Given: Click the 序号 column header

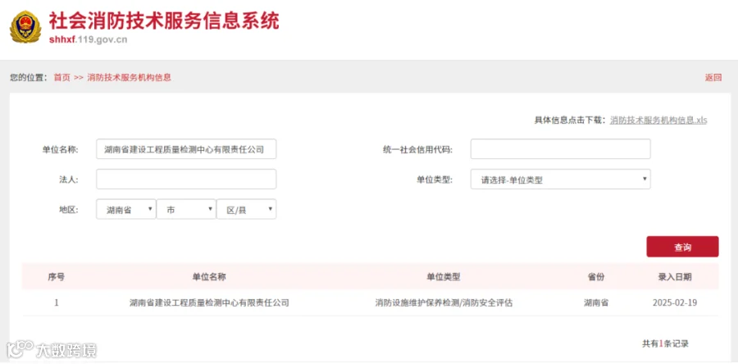Looking at the screenshot, I should click(56, 277).
